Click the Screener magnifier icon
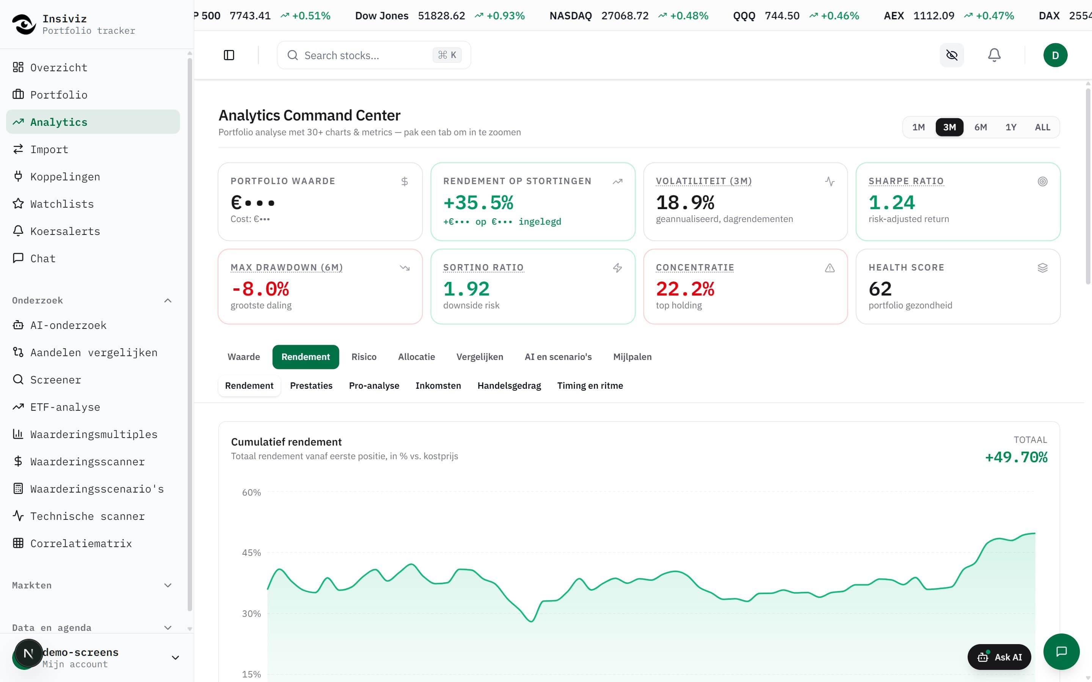 (18, 379)
